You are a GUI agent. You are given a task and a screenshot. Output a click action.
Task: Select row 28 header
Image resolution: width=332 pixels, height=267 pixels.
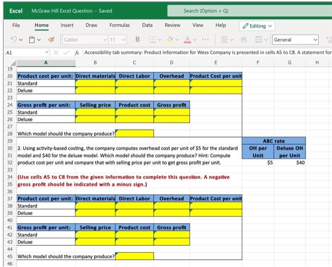point(10,134)
